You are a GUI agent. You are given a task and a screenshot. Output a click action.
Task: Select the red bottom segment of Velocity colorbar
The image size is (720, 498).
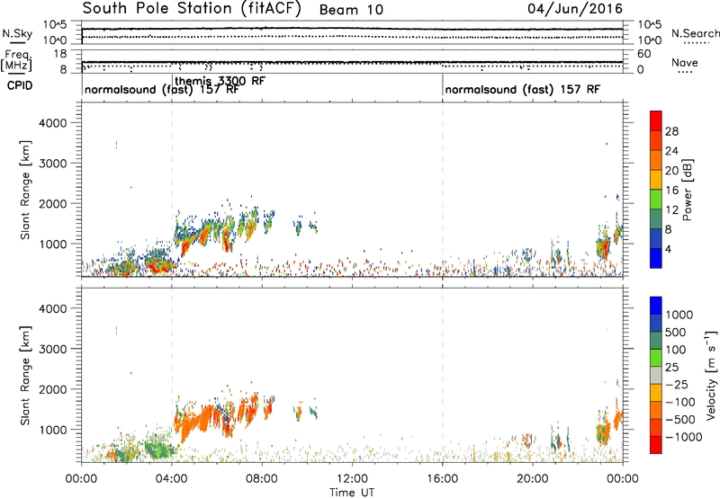(656, 445)
